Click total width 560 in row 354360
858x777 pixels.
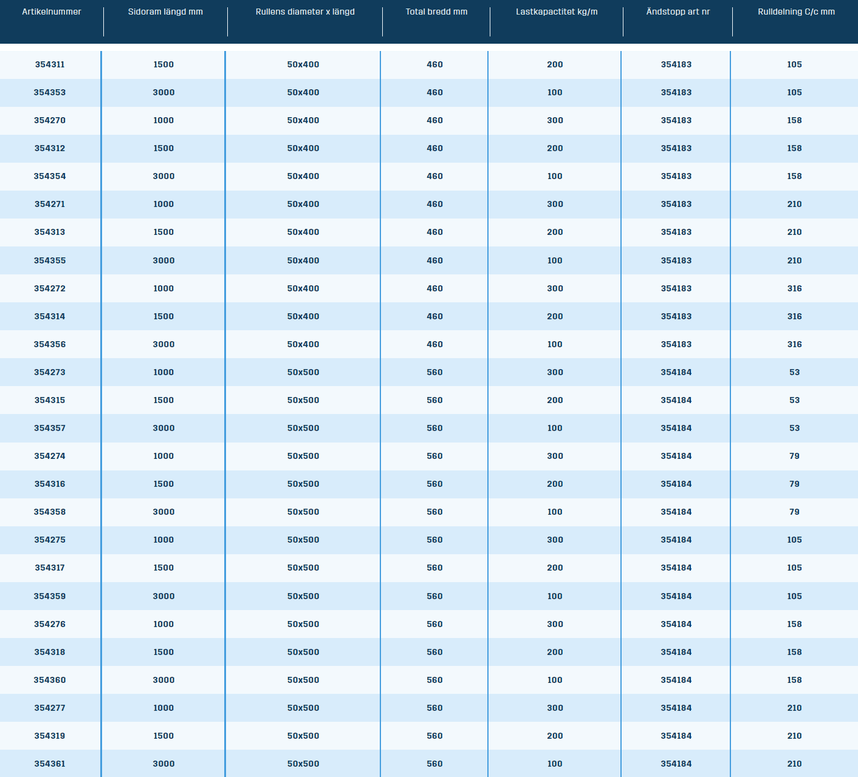(435, 680)
